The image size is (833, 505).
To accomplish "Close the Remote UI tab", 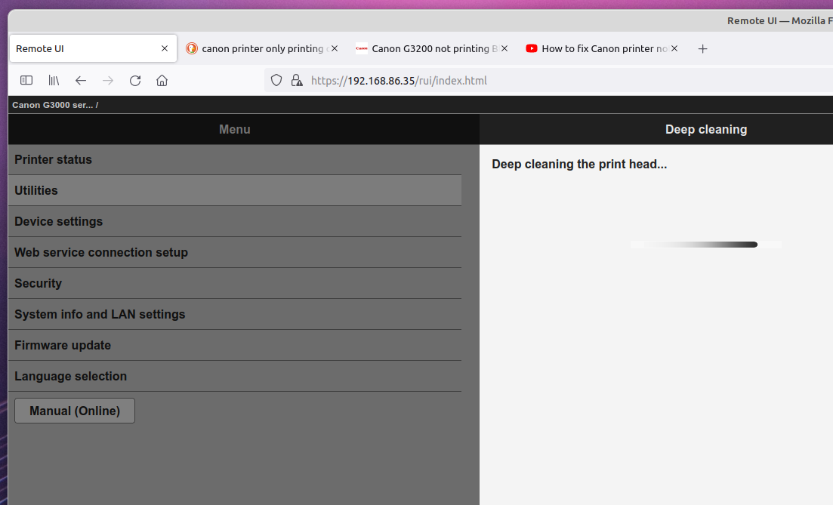I will [165, 48].
